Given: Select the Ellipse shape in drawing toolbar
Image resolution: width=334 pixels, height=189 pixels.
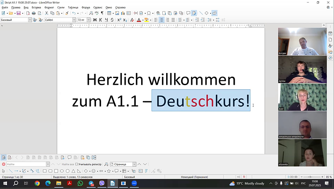Looking at the screenshot, I should click(62, 171).
